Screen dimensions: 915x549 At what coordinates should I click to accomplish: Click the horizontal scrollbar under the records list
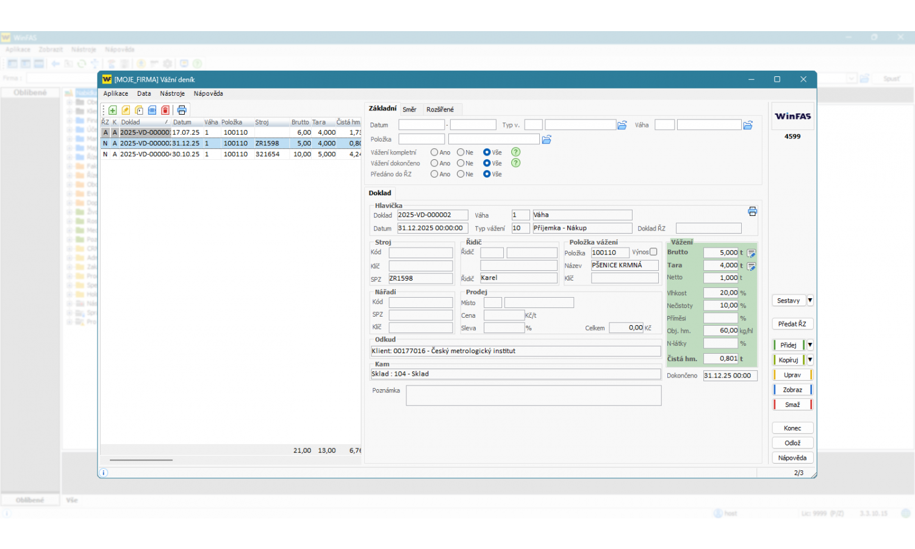[x=141, y=460]
